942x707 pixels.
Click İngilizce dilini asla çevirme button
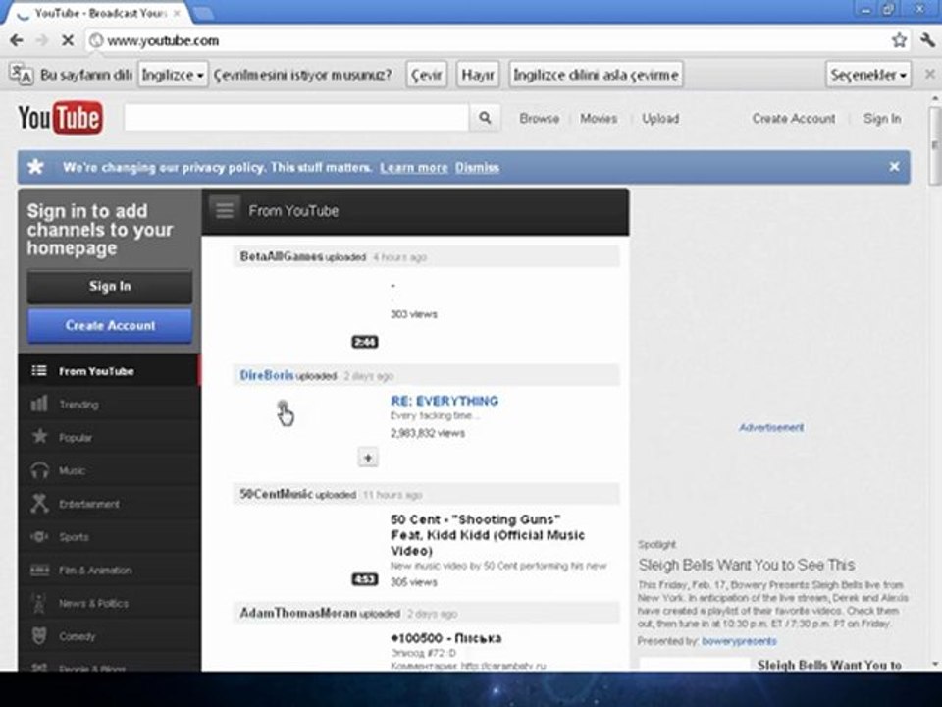pos(596,75)
